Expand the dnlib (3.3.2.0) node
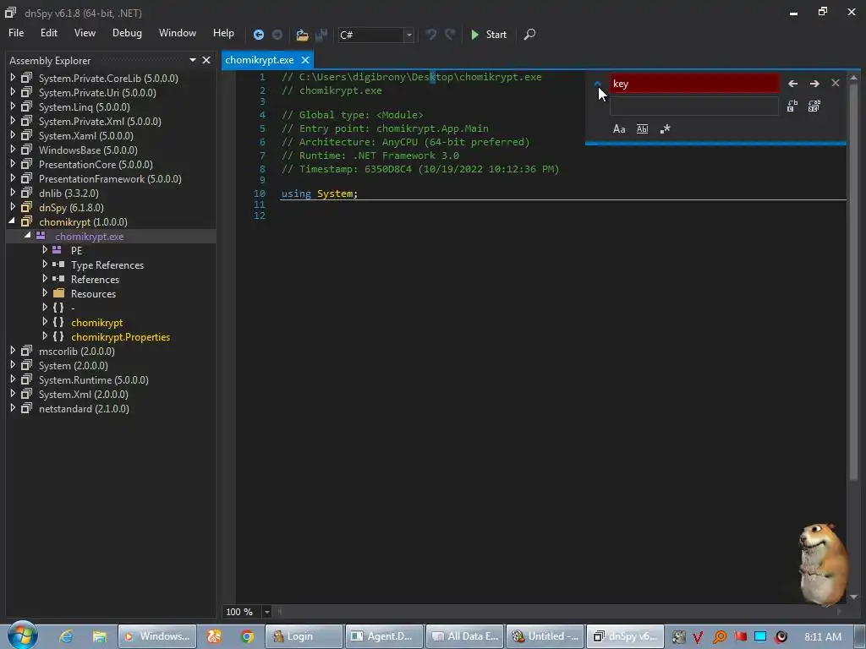This screenshot has height=649, width=866. [x=13, y=193]
